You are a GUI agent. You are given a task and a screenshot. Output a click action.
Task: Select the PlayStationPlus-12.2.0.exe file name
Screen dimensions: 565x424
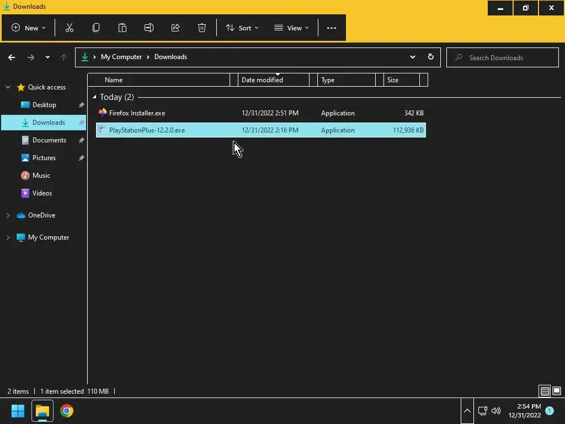(x=147, y=130)
